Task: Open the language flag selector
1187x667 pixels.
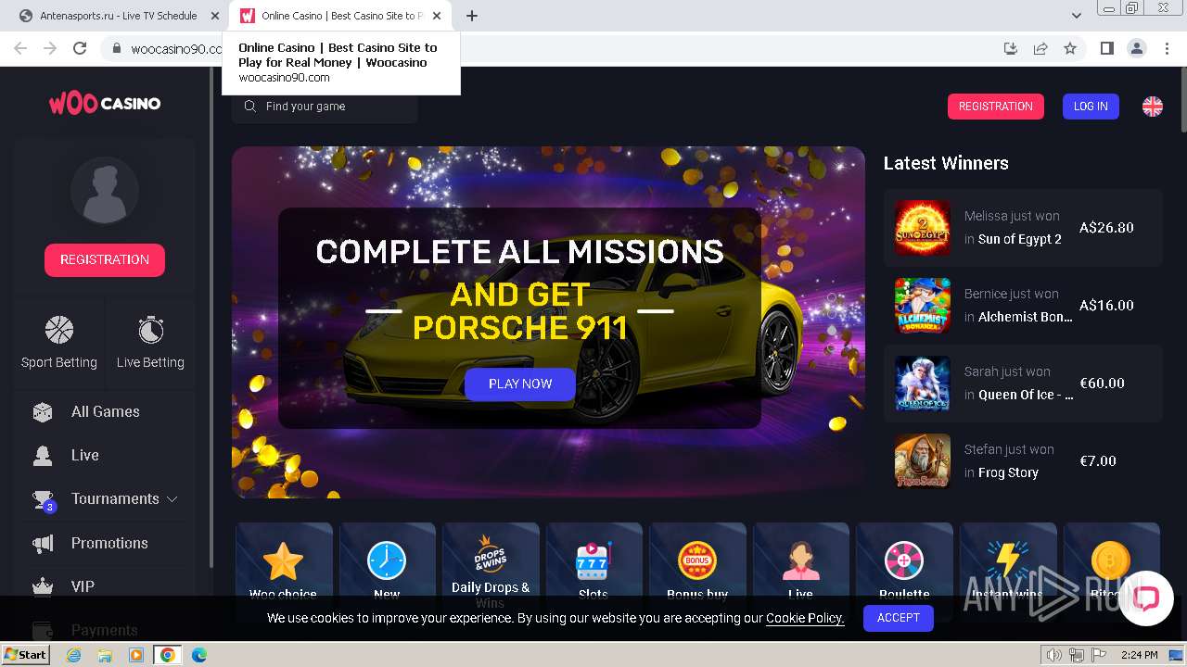Action: pos(1153,107)
